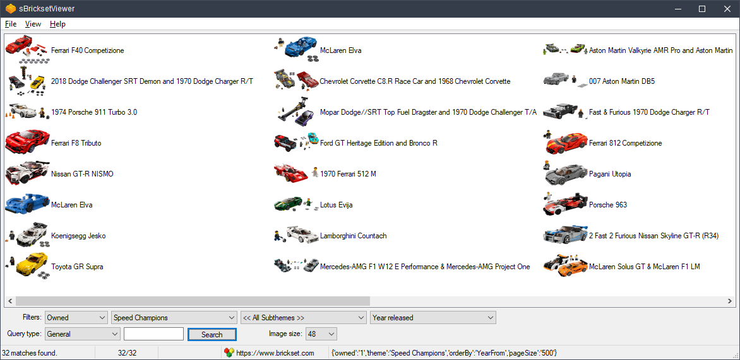Open the File menu
Viewport: 740px width, 360px height.
(11, 24)
